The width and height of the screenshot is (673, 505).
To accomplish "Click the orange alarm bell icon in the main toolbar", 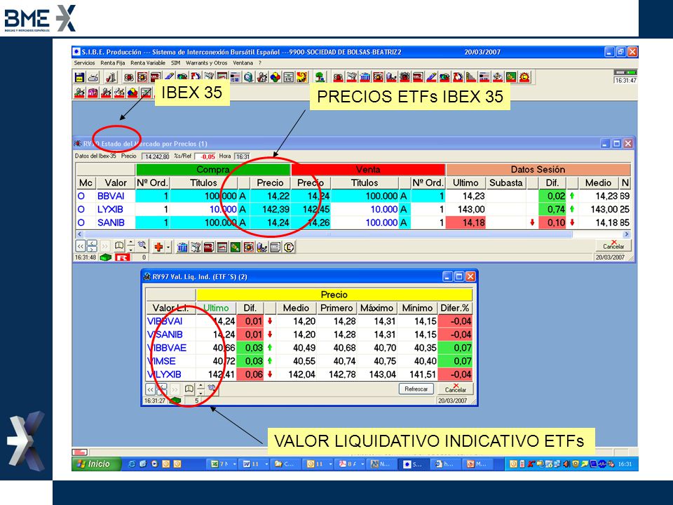I will 524,77.
